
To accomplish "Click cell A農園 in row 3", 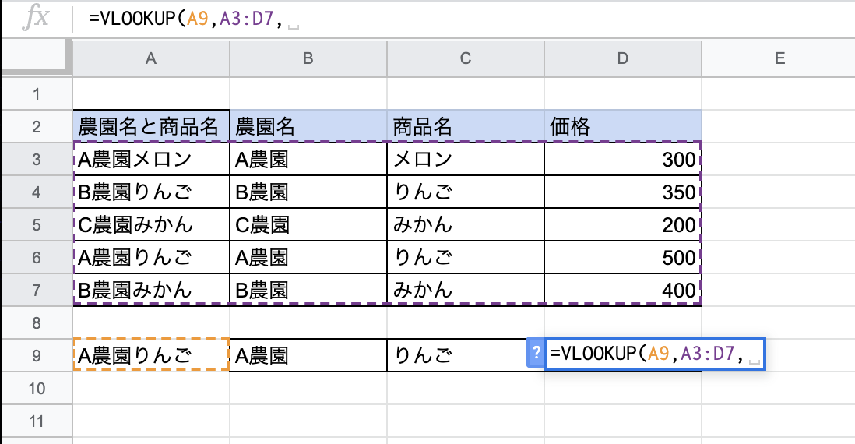I will coord(308,159).
